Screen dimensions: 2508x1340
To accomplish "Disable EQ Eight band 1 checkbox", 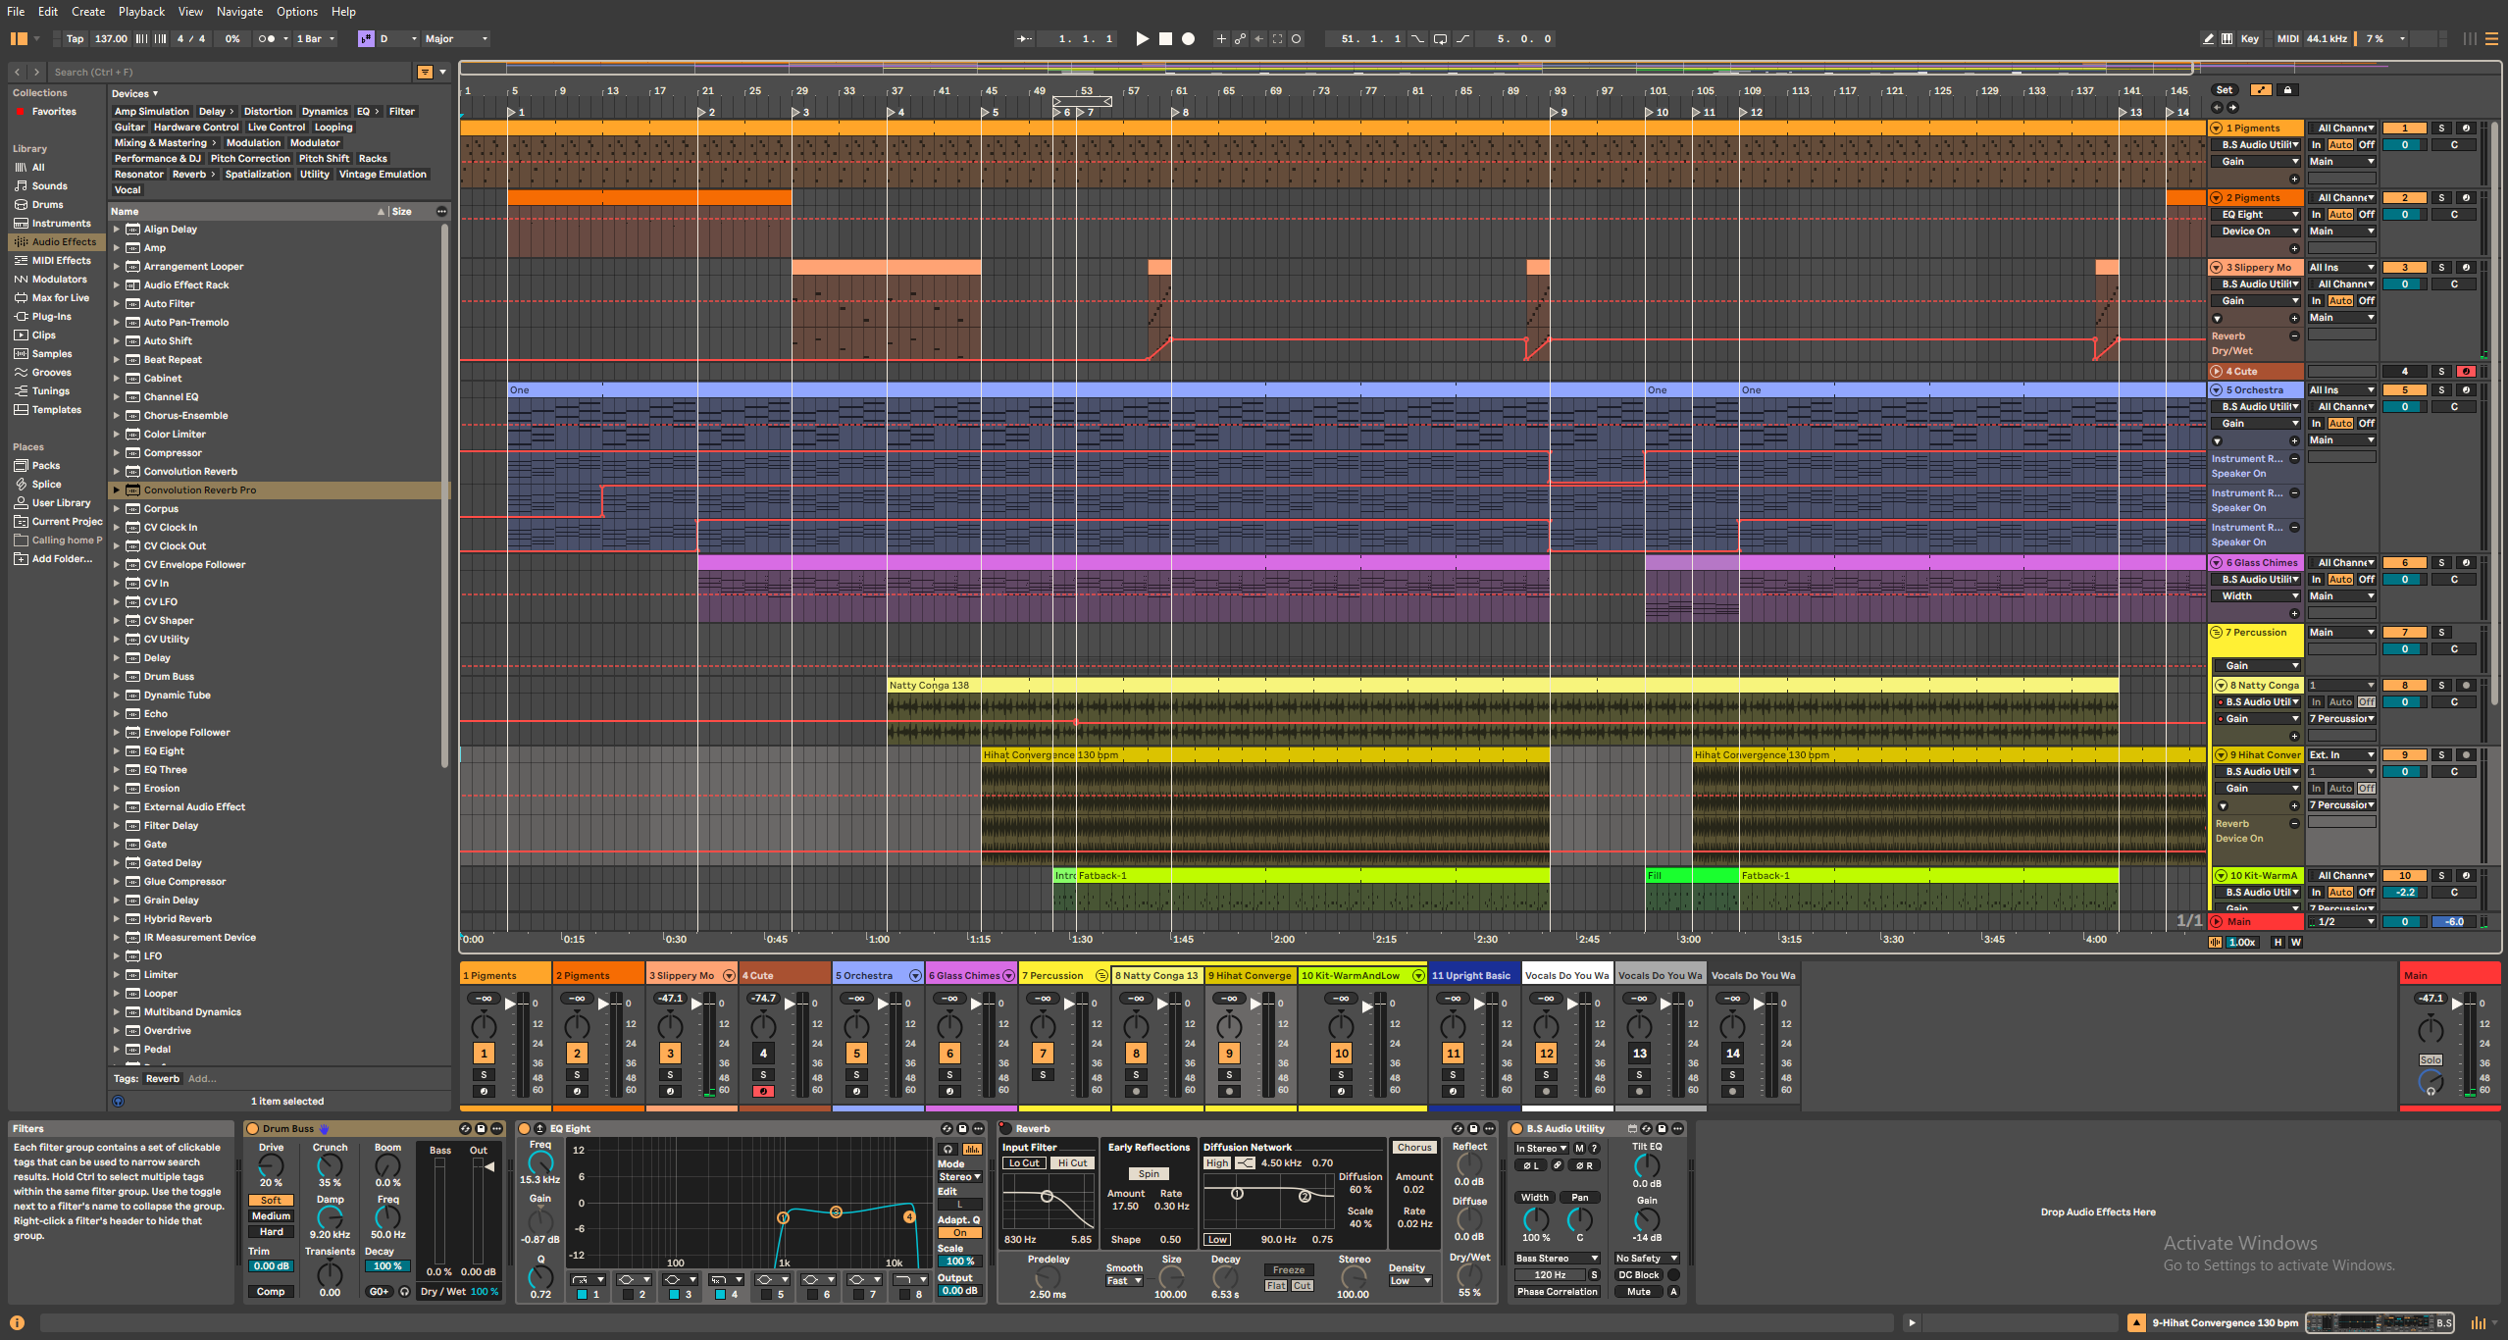I will click(582, 1295).
